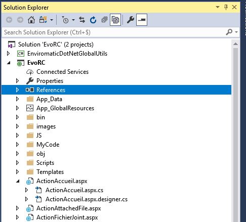Click ActionAccueil.aspx web page icon

pos(30,181)
